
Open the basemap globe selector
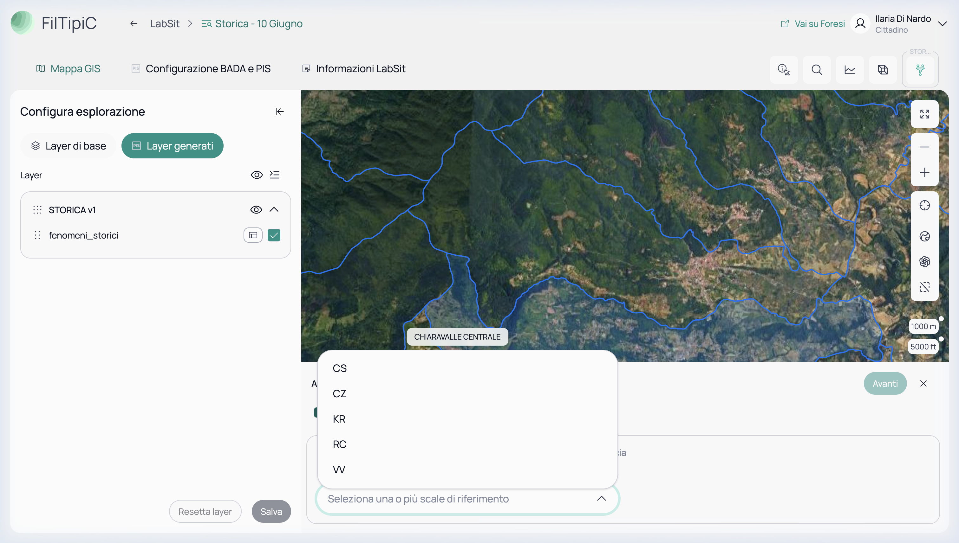(x=924, y=236)
